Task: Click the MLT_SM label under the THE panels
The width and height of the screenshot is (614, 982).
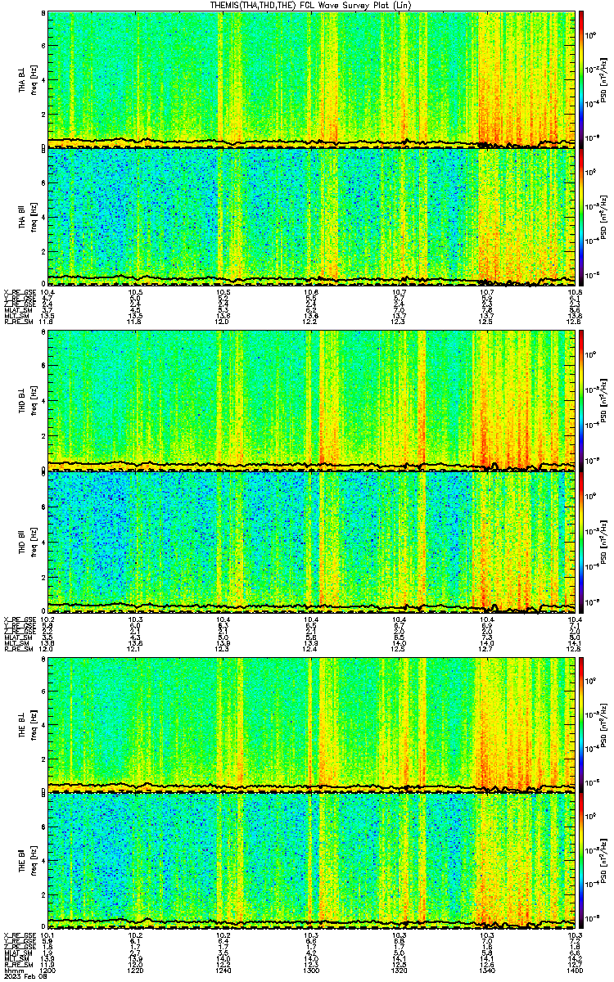Action: pos(14,958)
